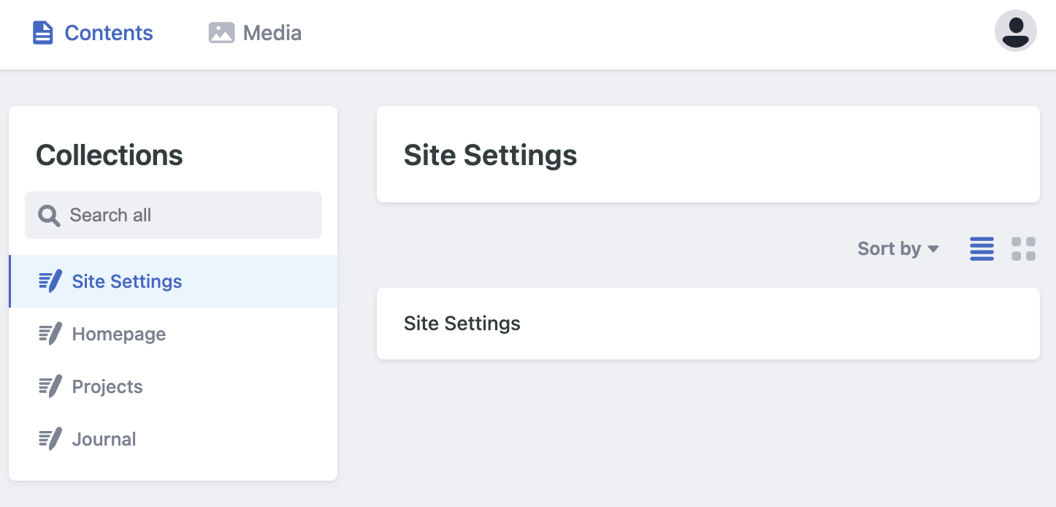Click the Contents document icon

pos(42,32)
